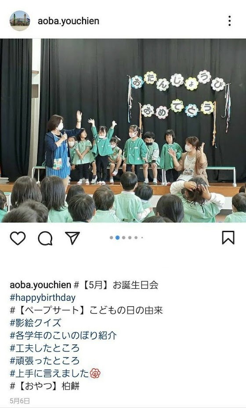
Task: Open aoba.youchien username in caption
Action: point(40,285)
